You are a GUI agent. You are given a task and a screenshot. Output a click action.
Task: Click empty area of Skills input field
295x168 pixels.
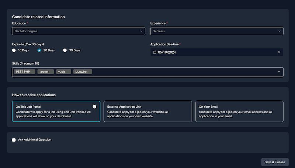click(x=184, y=72)
